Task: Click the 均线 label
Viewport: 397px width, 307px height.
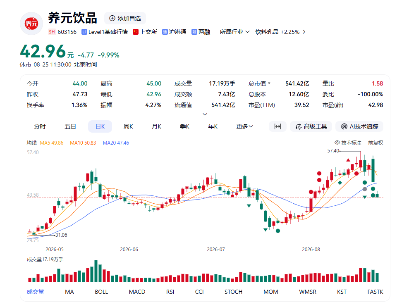Action: 32,143
